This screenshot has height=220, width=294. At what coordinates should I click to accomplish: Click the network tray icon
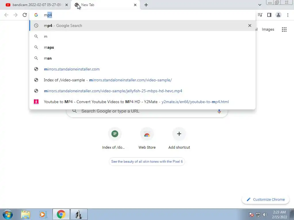pyautogui.click(x=258, y=215)
